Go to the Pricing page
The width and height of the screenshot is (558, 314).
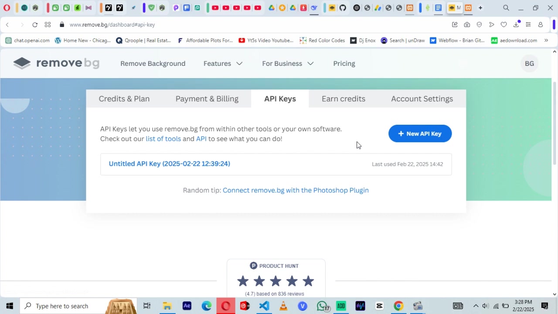coord(344,64)
